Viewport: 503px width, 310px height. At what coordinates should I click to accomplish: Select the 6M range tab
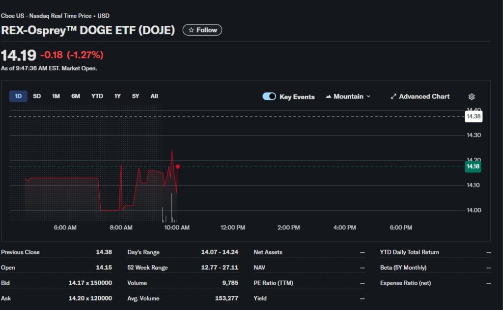pyautogui.click(x=76, y=96)
